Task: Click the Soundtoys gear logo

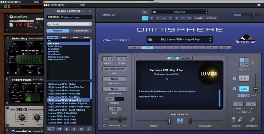Action: click(x=11, y=17)
